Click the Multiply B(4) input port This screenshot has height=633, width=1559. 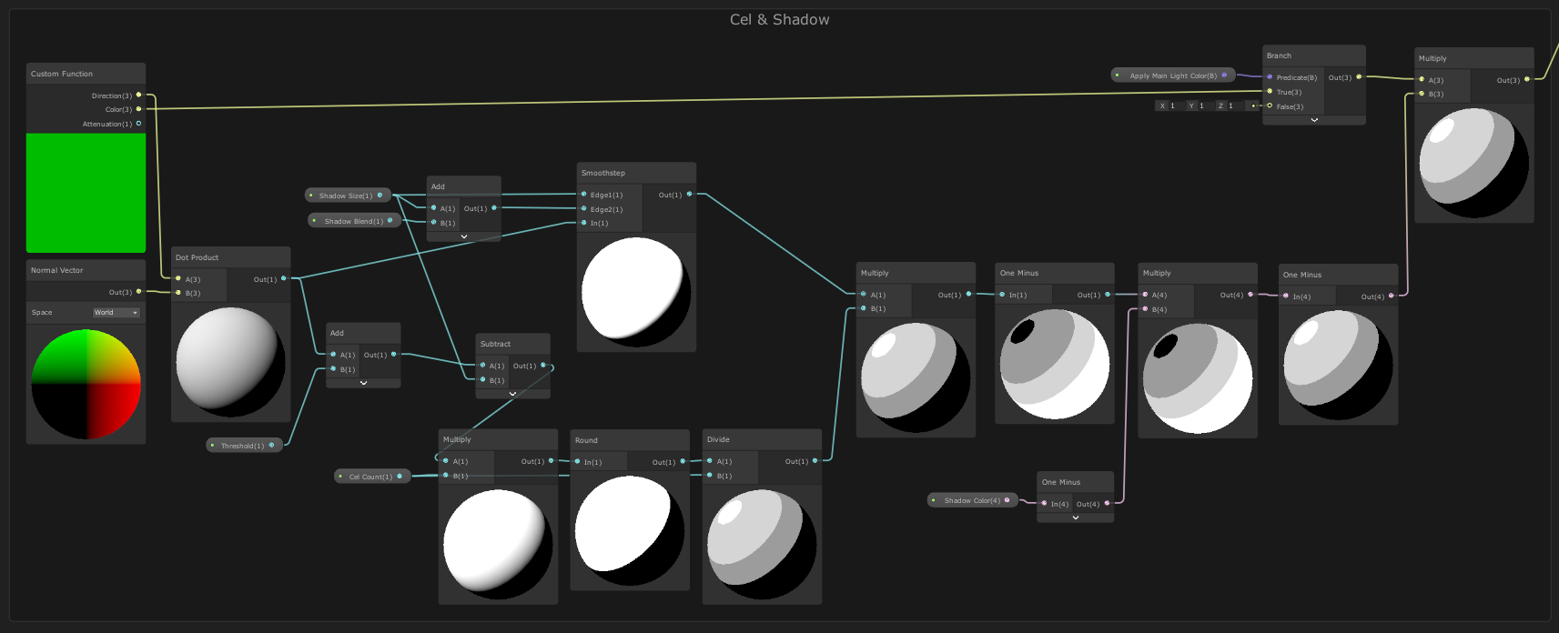[1145, 309]
